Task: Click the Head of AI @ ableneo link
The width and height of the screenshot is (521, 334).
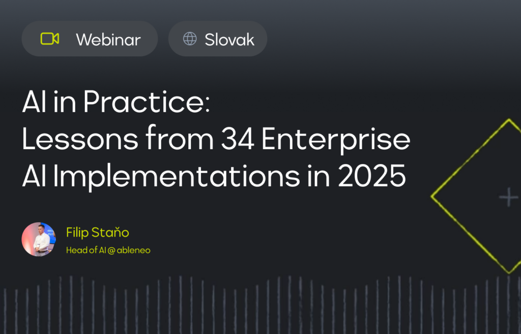Action: point(108,250)
